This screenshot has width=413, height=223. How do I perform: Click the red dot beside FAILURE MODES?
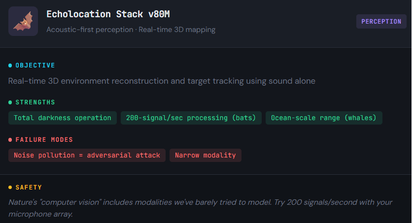(x=10, y=140)
